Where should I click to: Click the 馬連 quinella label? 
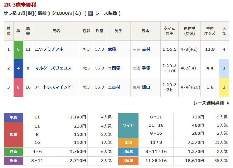(13, 161)
